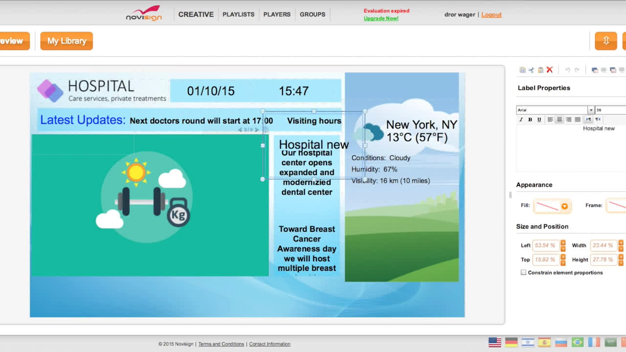626x352 pixels.
Task: Switch language using the German flag
Action: [x=511, y=342]
